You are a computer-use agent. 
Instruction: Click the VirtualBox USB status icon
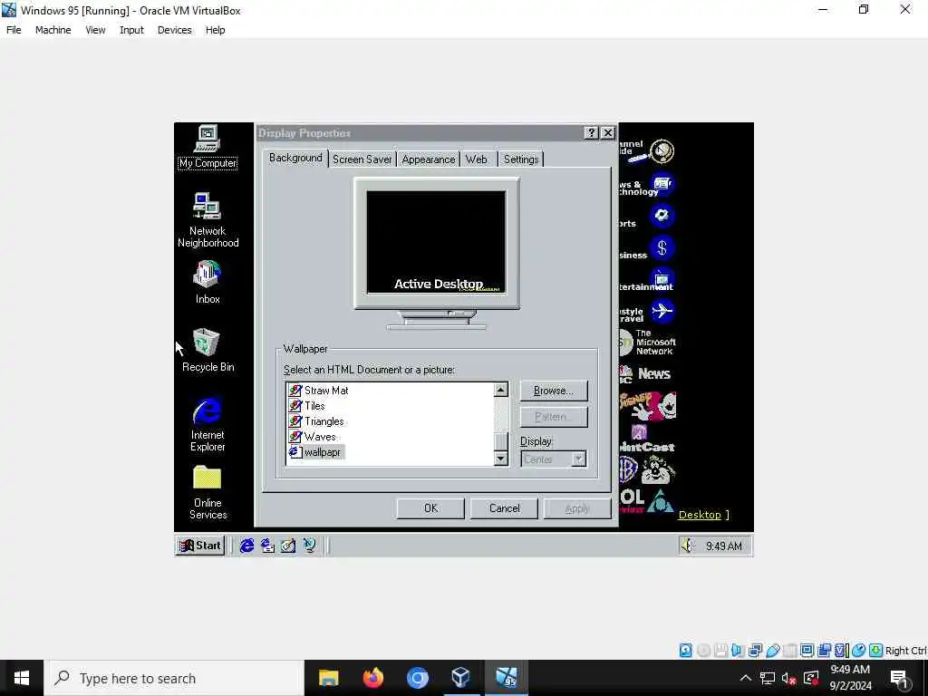772,651
